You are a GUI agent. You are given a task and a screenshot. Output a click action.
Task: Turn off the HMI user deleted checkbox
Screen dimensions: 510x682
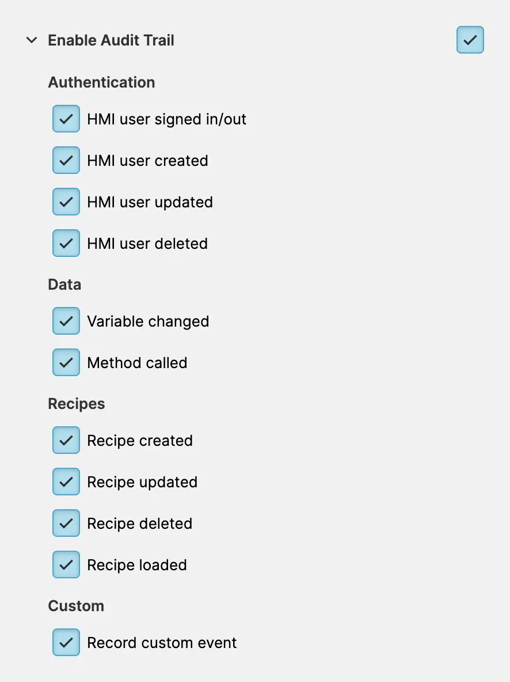(66, 244)
